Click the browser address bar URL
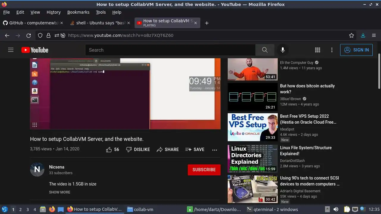 [121, 35]
